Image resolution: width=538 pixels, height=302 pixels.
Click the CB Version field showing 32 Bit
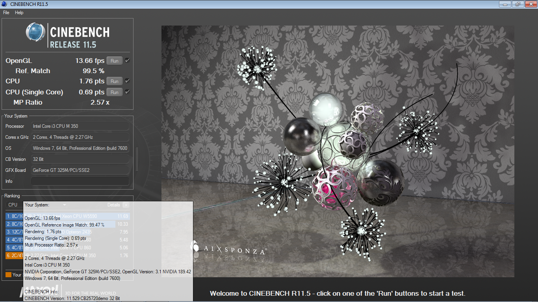[x=80, y=159]
